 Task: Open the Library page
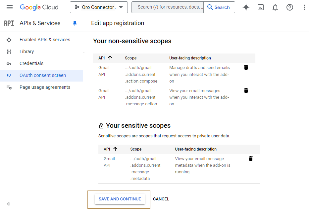(x=26, y=52)
